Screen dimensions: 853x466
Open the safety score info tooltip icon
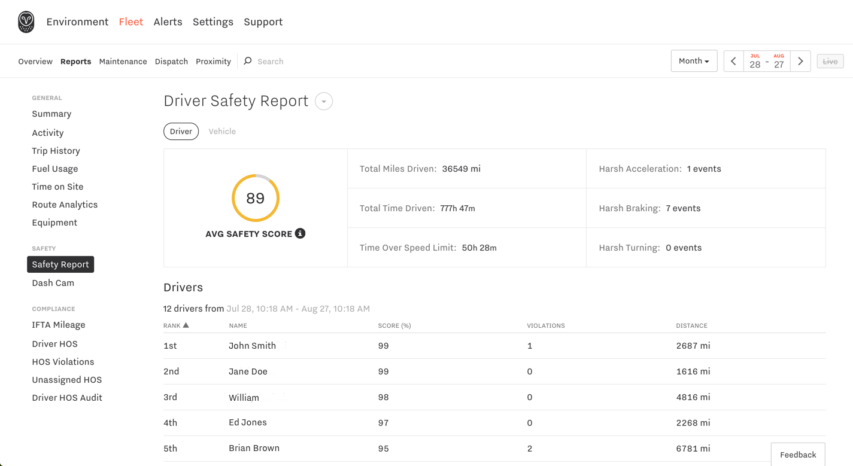point(300,234)
